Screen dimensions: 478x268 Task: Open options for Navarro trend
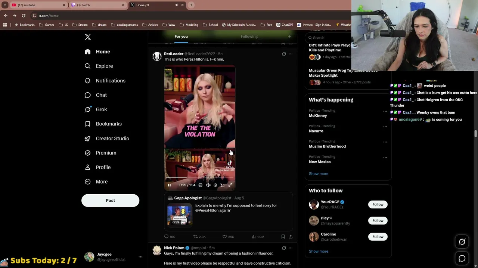[385, 127]
